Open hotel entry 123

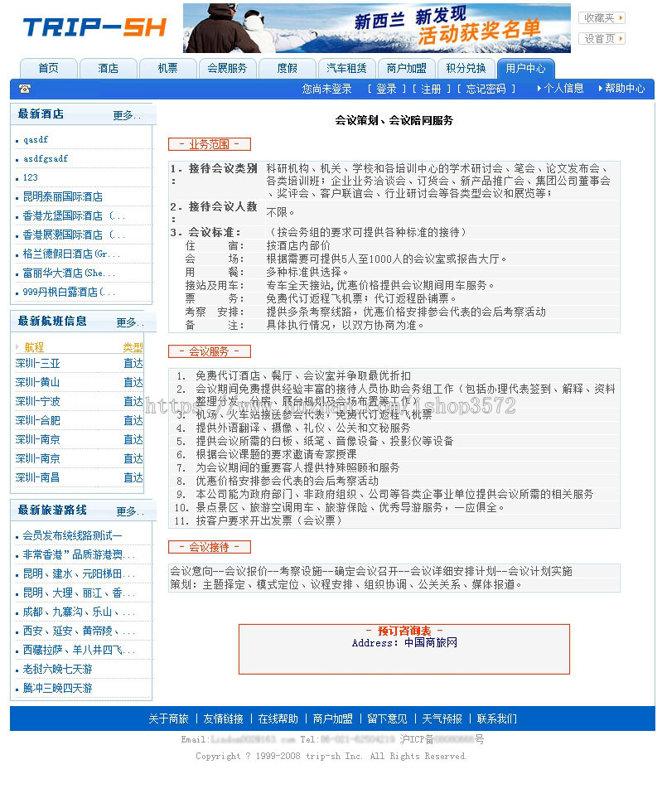[x=31, y=178]
